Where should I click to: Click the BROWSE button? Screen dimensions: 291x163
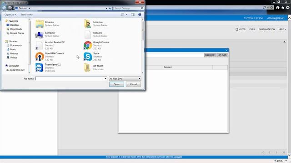[210, 55]
